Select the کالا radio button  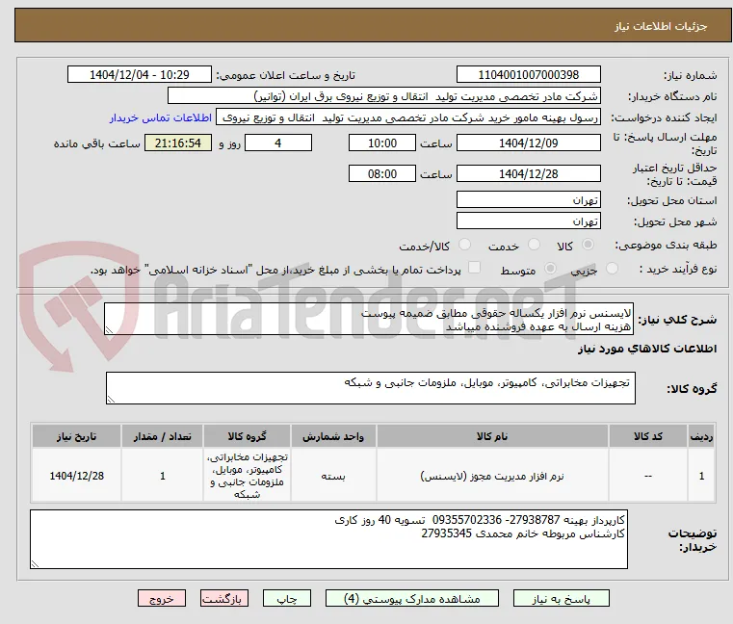point(589,245)
